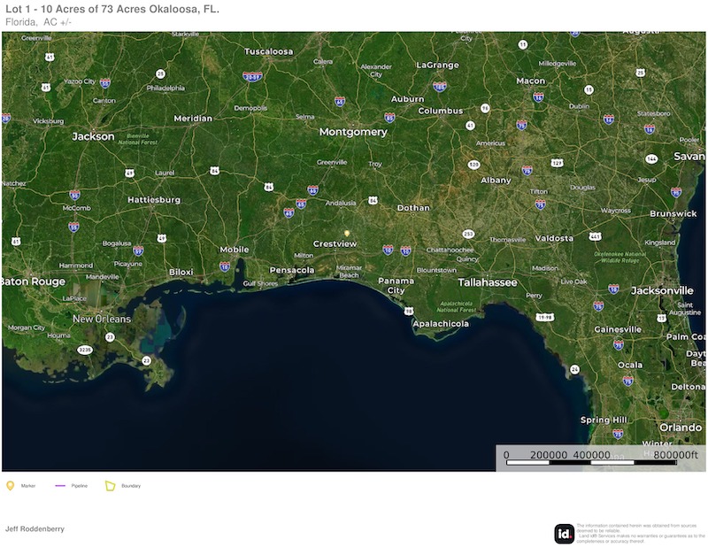Click the purple Pipeline line legend symbol
The height and width of the screenshot is (547, 708).
pyautogui.click(x=61, y=485)
